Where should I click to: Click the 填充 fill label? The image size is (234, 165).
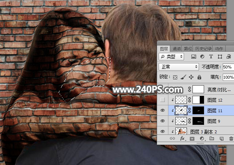[x=215, y=77]
